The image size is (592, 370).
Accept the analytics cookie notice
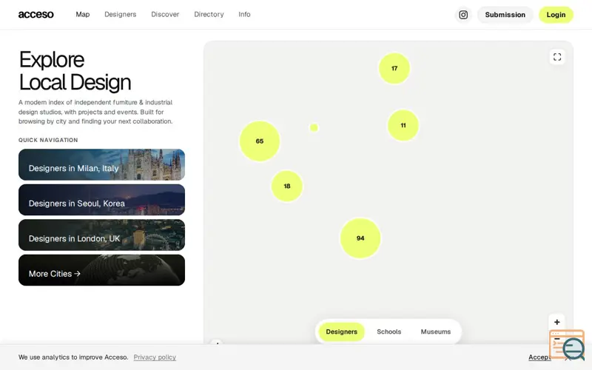(x=539, y=357)
